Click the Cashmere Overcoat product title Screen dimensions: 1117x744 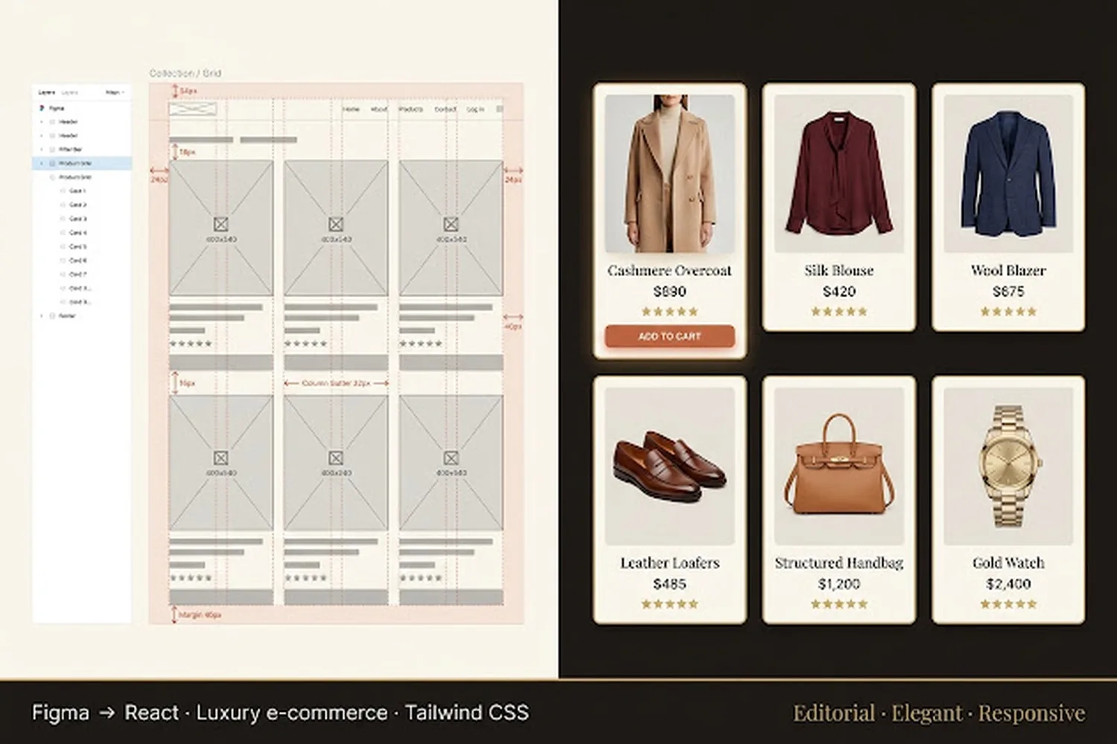(669, 271)
